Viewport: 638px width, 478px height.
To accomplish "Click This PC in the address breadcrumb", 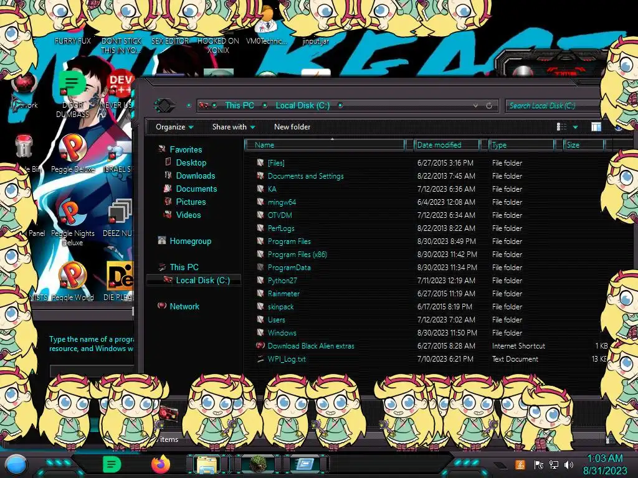I will (239, 106).
